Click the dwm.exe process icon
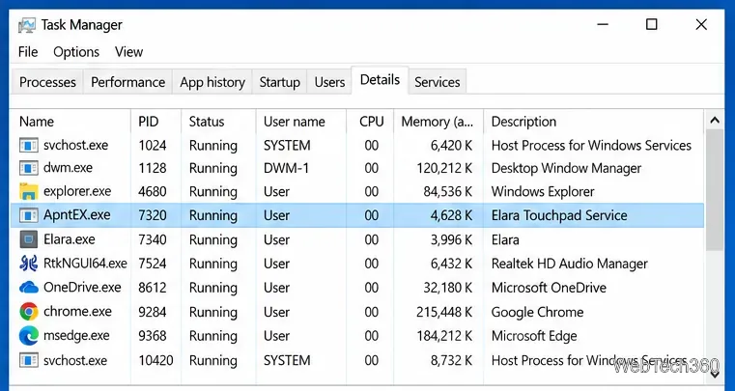This screenshot has height=391, width=735. click(x=29, y=168)
